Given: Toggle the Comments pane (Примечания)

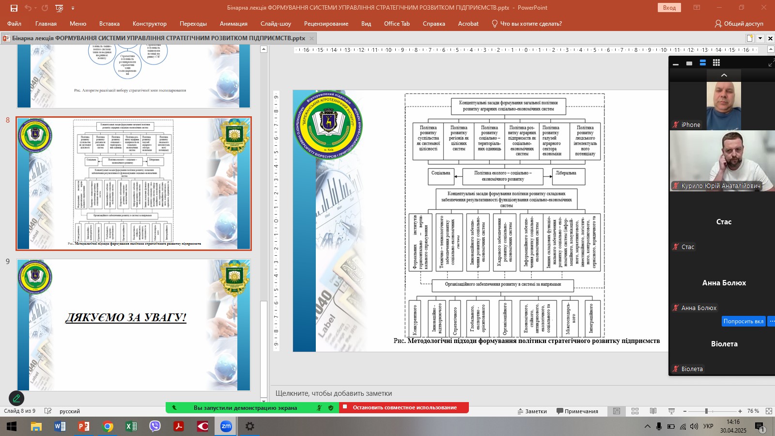Looking at the screenshot, I should coord(577,411).
